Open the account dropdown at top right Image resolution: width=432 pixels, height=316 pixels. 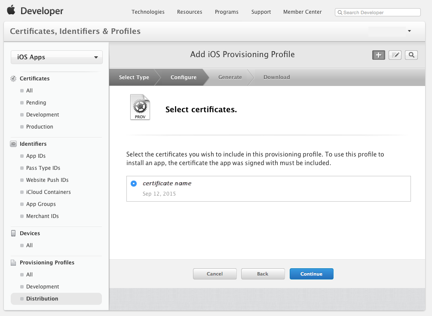tap(409, 31)
